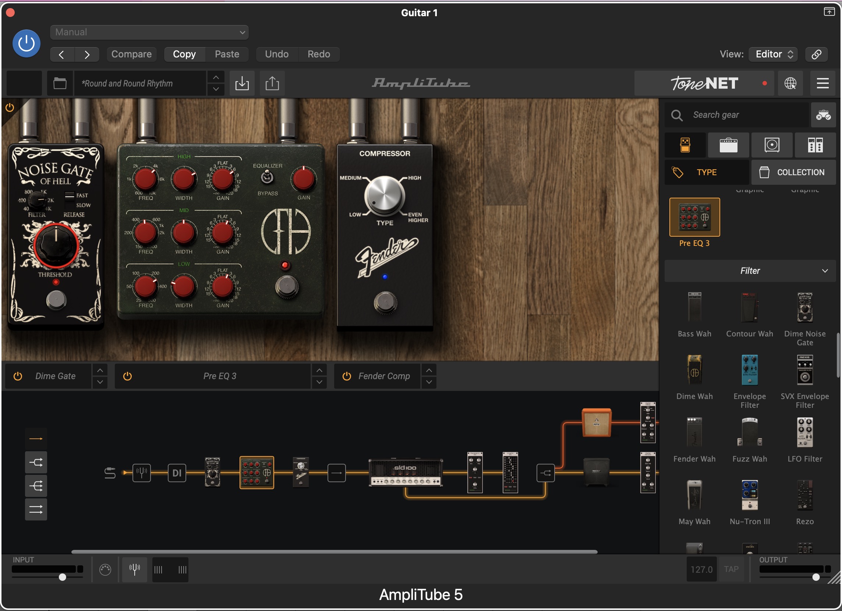Click the globe web icon
Viewport: 842px width, 611px height.
point(790,83)
